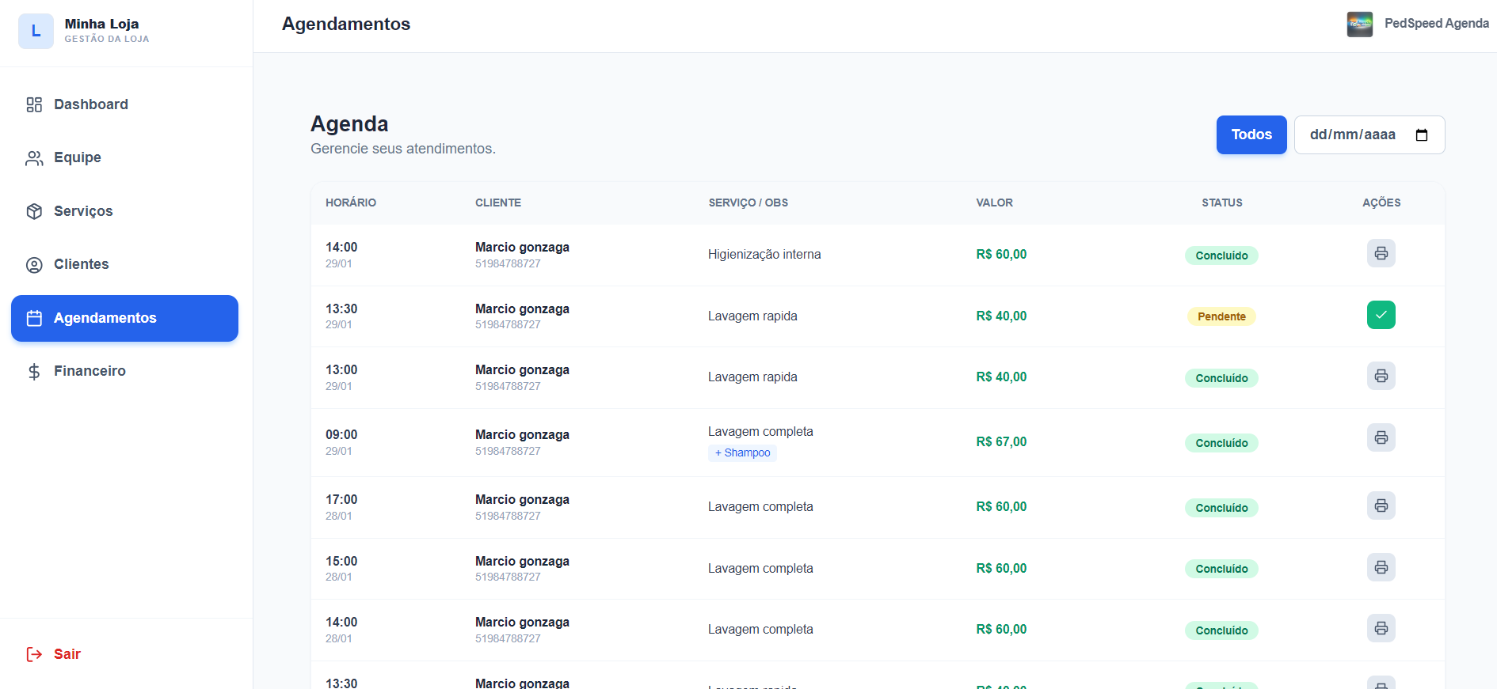Mark the 13:30 pending appointment as complete

1381,315
